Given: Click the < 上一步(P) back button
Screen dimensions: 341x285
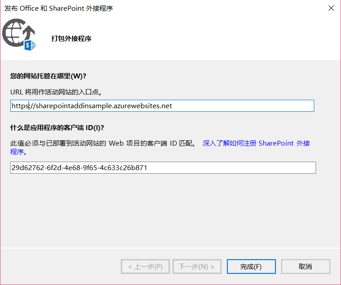Looking at the screenshot, I should (x=145, y=267).
